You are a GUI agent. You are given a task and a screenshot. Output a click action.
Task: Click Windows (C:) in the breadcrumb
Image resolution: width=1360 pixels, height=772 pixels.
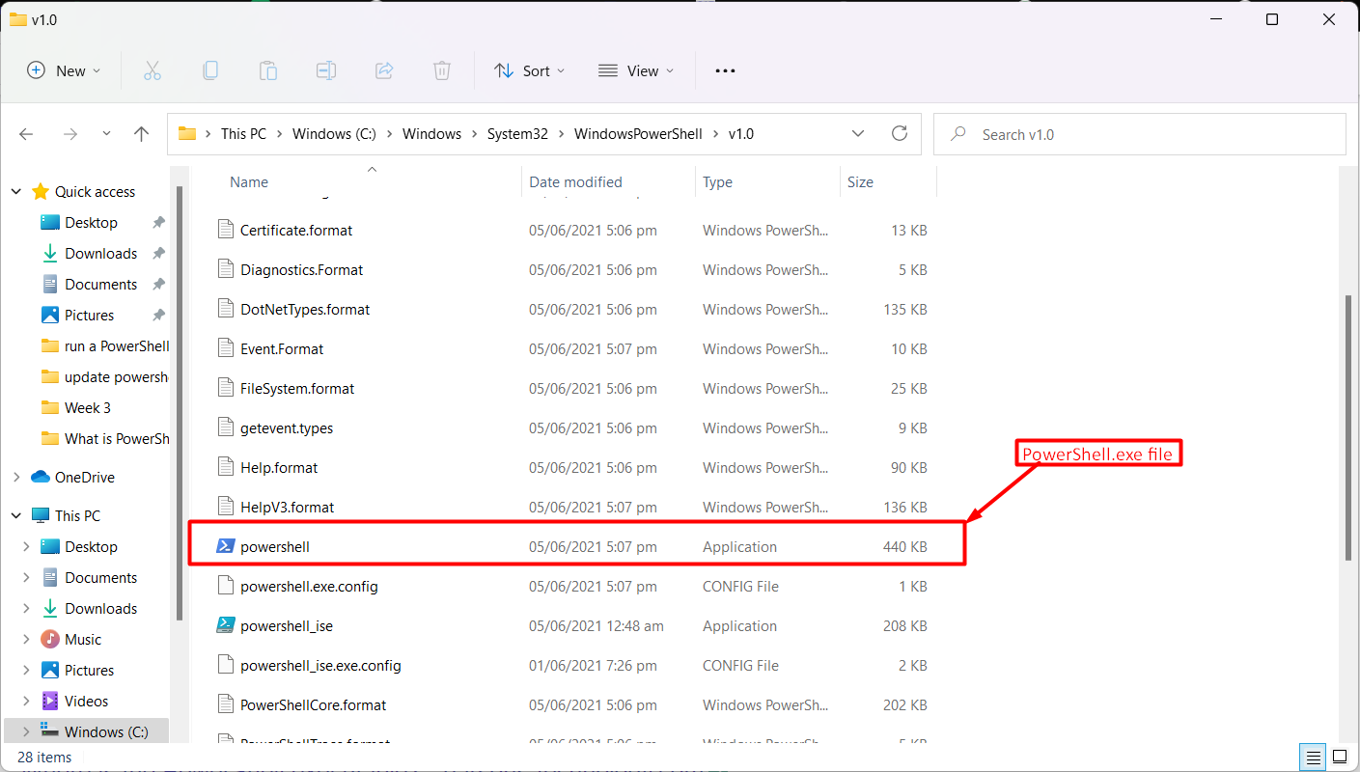pyautogui.click(x=335, y=133)
